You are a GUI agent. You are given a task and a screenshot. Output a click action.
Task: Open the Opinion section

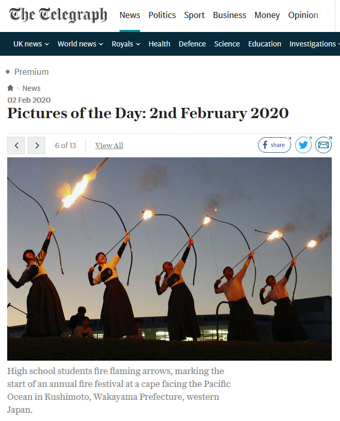pyautogui.click(x=303, y=15)
